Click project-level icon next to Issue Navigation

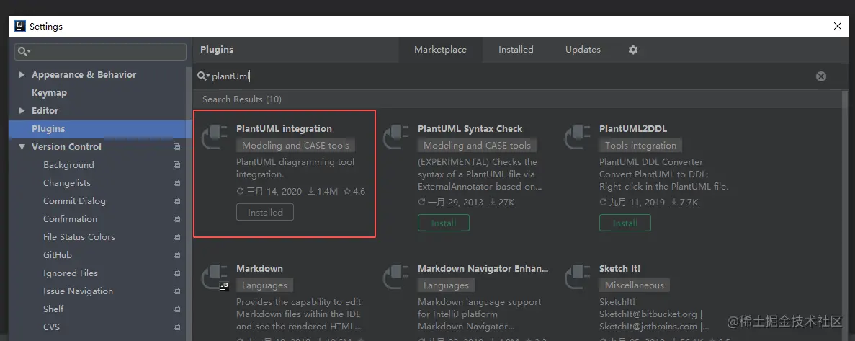click(176, 291)
